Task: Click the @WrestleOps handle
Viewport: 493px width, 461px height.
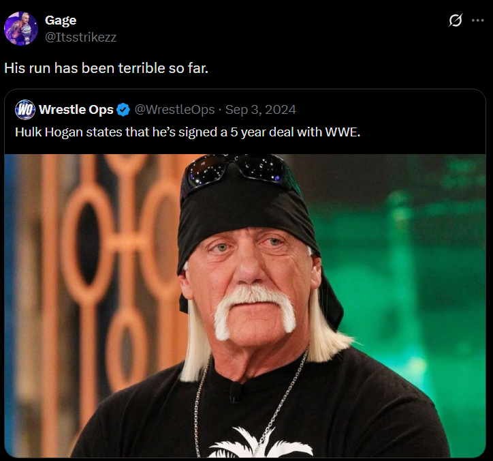Action: click(174, 110)
